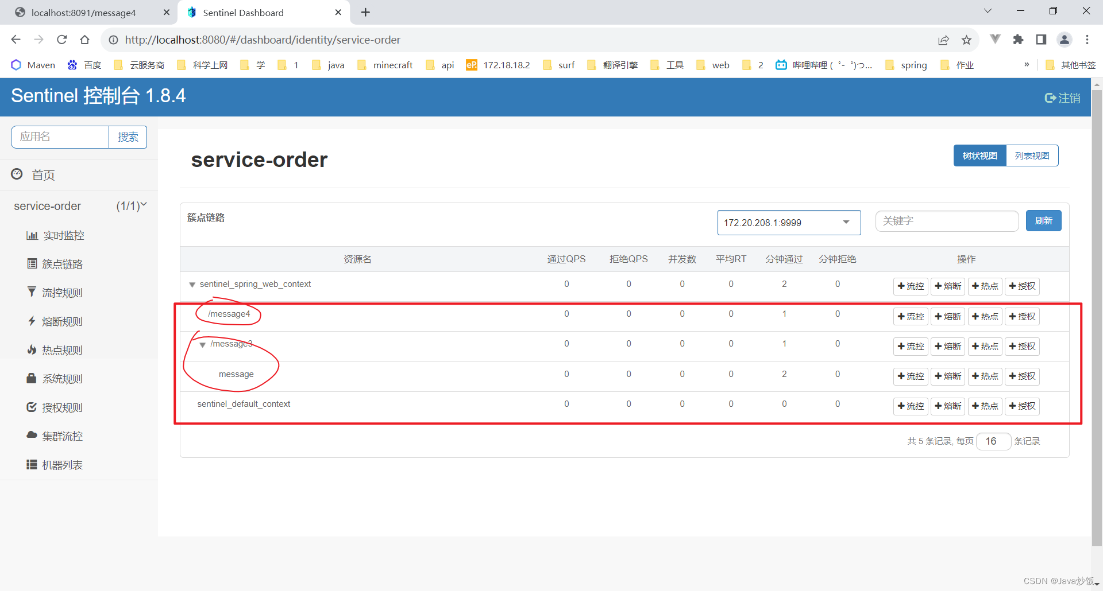Switch to 树状视图 tree view
1103x591 pixels.
[980, 155]
